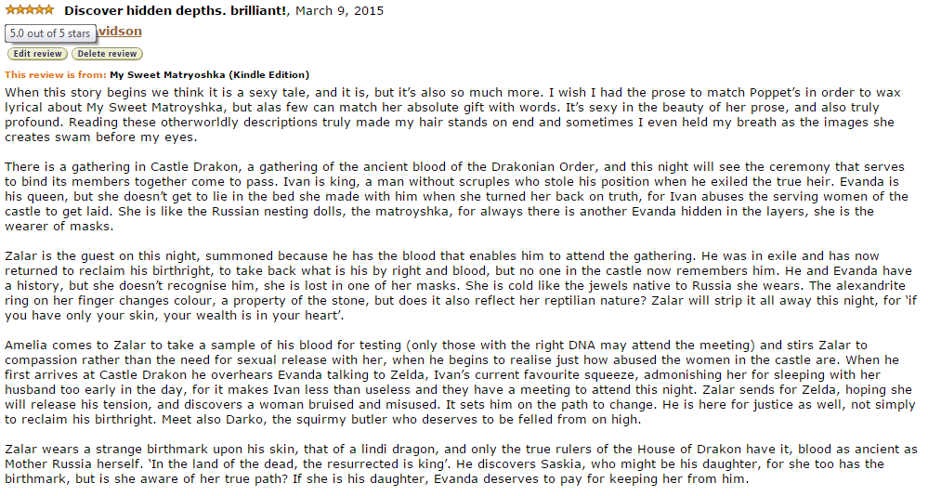Click the paragraph starting 'When this story begins'
The image size is (928, 496).
tap(446, 115)
